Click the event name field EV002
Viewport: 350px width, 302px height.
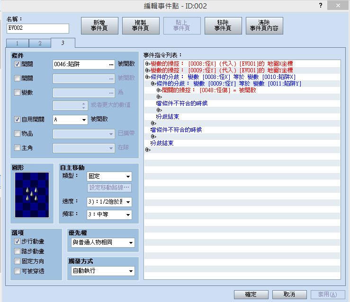click(x=38, y=28)
